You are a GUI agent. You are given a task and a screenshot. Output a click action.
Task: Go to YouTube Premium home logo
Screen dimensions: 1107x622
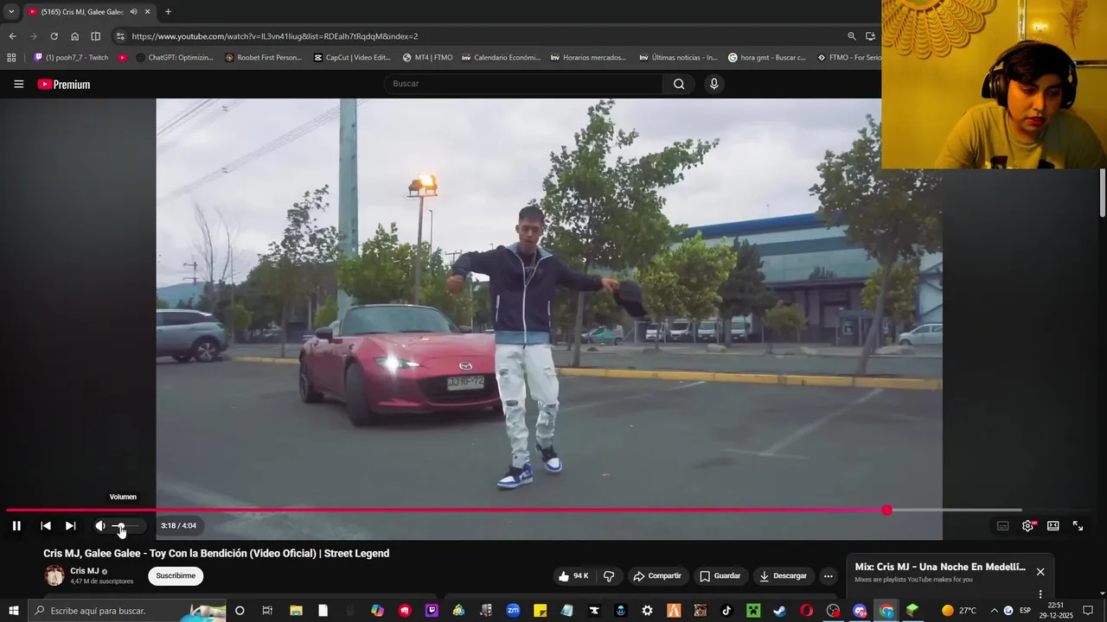(64, 84)
